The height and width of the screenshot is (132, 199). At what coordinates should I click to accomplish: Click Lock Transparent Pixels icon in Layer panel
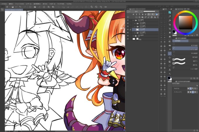tap(145, 14)
